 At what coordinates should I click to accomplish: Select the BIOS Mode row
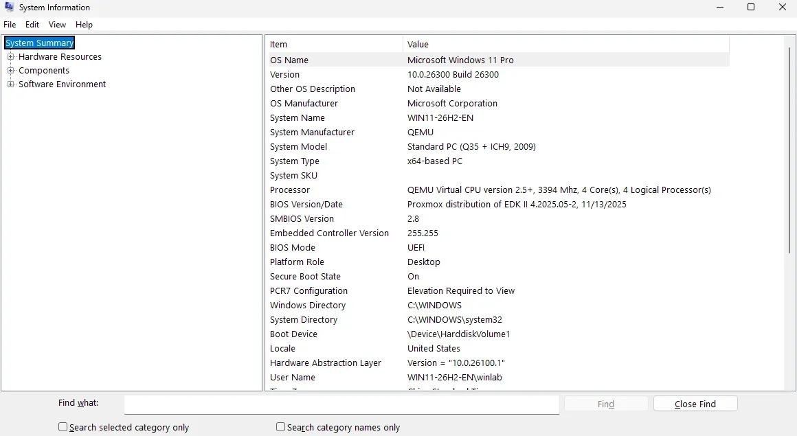point(499,247)
